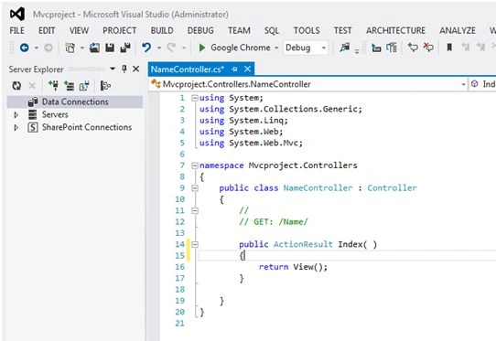The height and width of the screenshot is (341, 496).
Task: Open the EDIT menu
Action: tap(47, 30)
